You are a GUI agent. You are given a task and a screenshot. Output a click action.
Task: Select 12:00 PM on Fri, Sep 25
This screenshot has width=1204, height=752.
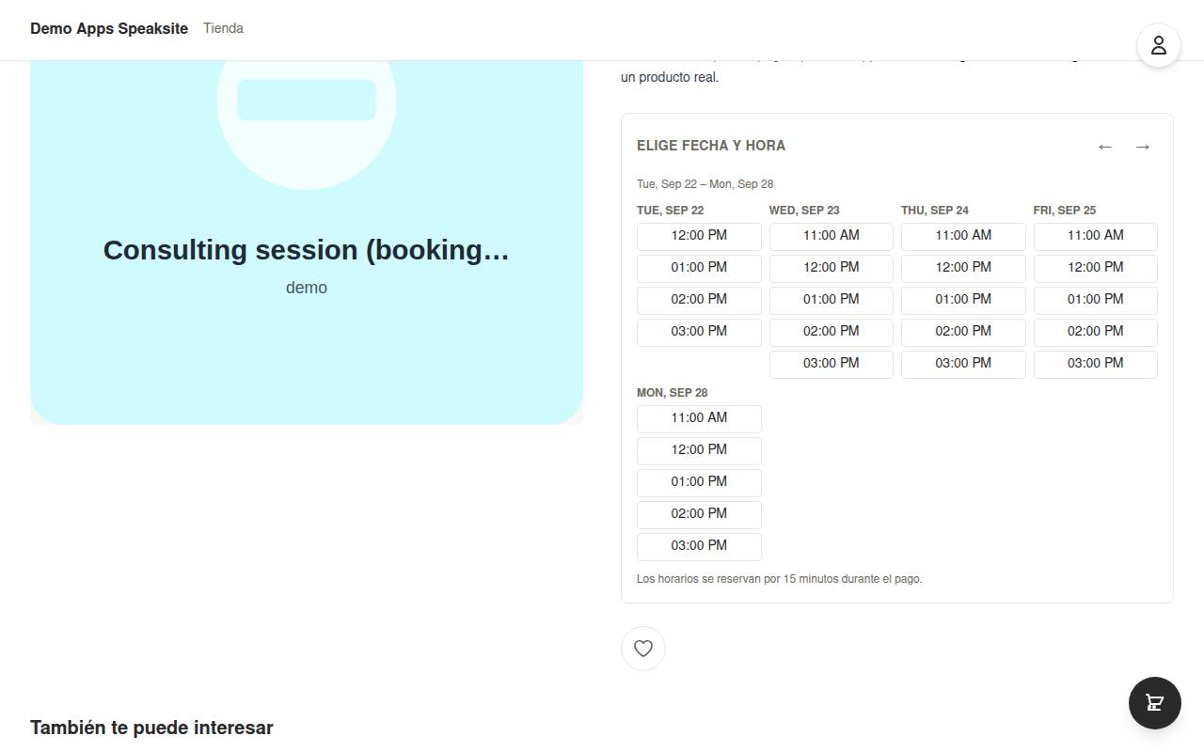[x=1096, y=268]
